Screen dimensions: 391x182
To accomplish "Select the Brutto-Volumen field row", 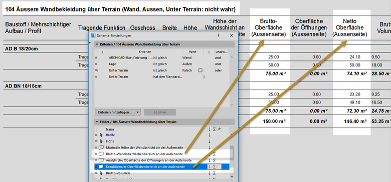I will pos(162,173).
